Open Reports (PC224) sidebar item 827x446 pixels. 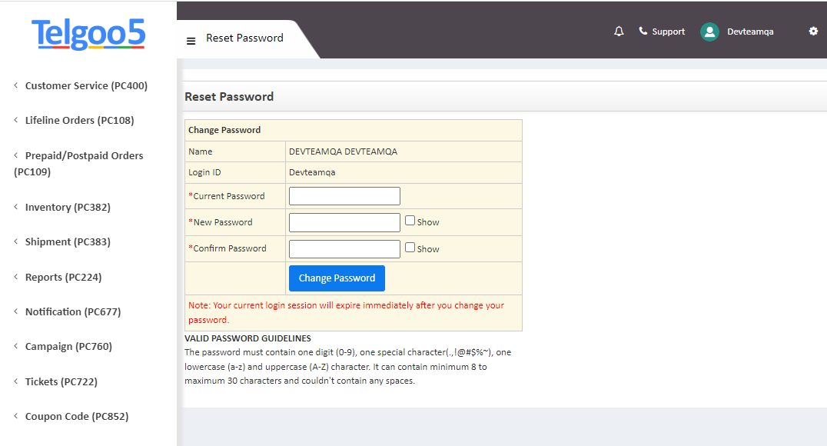tap(63, 278)
